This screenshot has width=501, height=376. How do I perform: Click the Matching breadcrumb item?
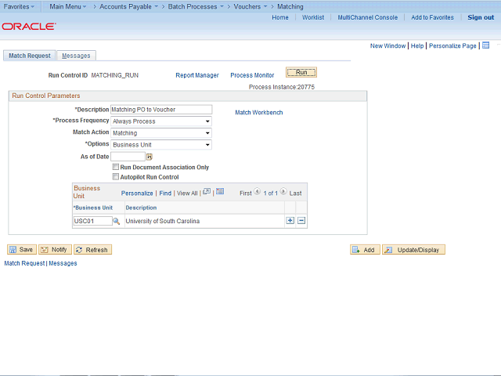click(290, 6)
